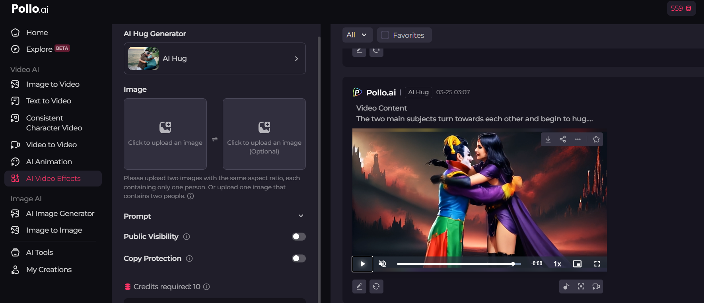Image resolution: width=704 pixels, height=303 pixels.
Task: Check the Favorites checkbox
Action: 385,35
